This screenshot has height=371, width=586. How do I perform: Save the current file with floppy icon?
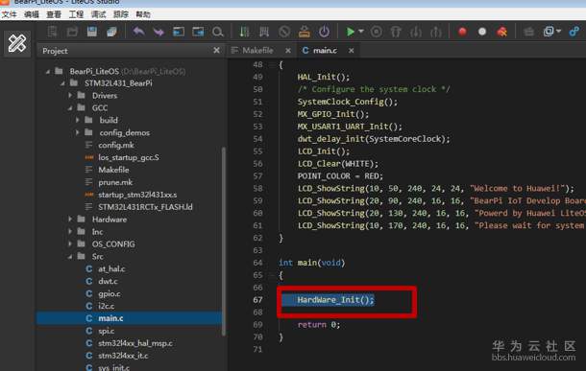click(x=92, y=32)
